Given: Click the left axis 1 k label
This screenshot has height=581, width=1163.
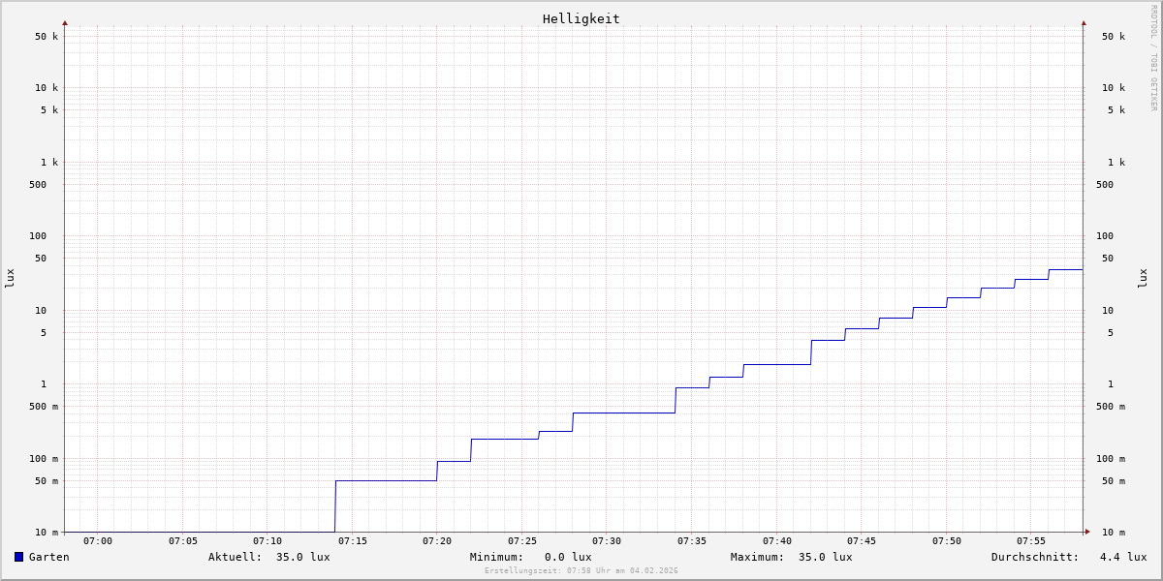Looking at the screenshot, I should pos(48,162).
